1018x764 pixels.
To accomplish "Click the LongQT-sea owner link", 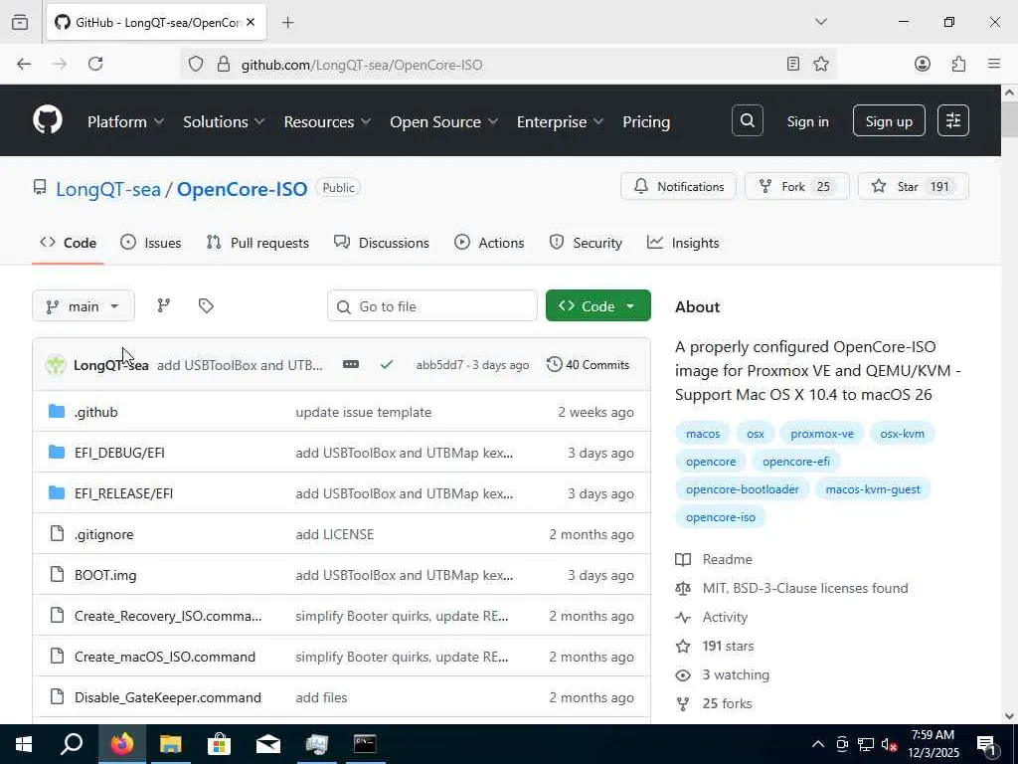I will [107, 189].
